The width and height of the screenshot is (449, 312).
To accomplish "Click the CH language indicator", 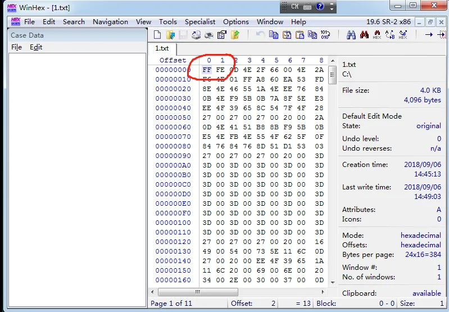I will [295, 6].
